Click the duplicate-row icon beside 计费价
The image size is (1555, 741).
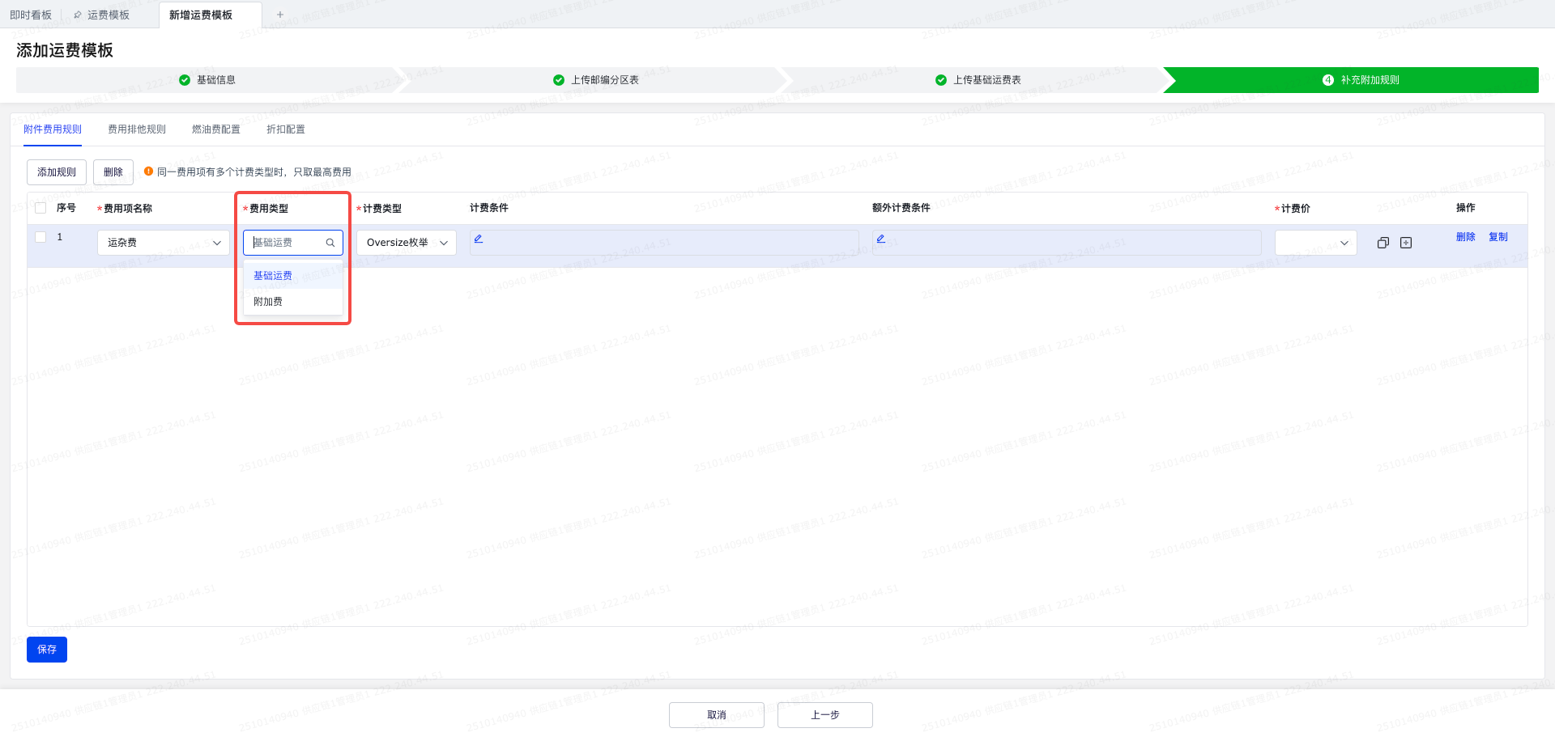click(x=1383, y=243)
